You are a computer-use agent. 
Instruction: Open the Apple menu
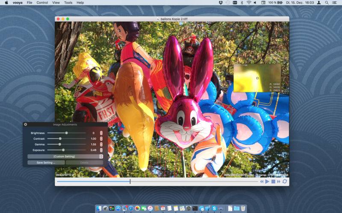coord(6,3)
